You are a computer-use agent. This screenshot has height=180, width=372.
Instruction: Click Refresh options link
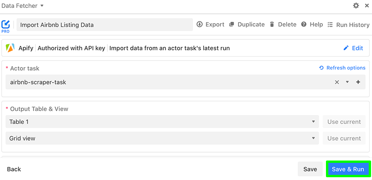click(342, 68)
